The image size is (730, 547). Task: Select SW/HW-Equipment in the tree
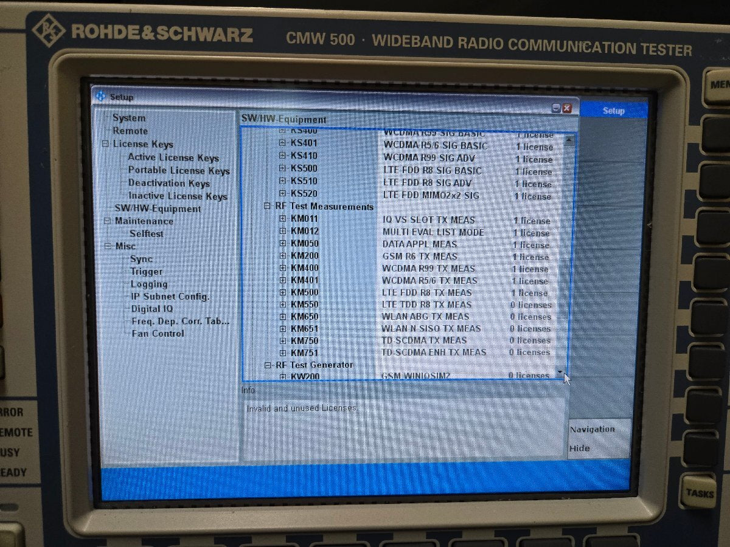click(158, 208)
